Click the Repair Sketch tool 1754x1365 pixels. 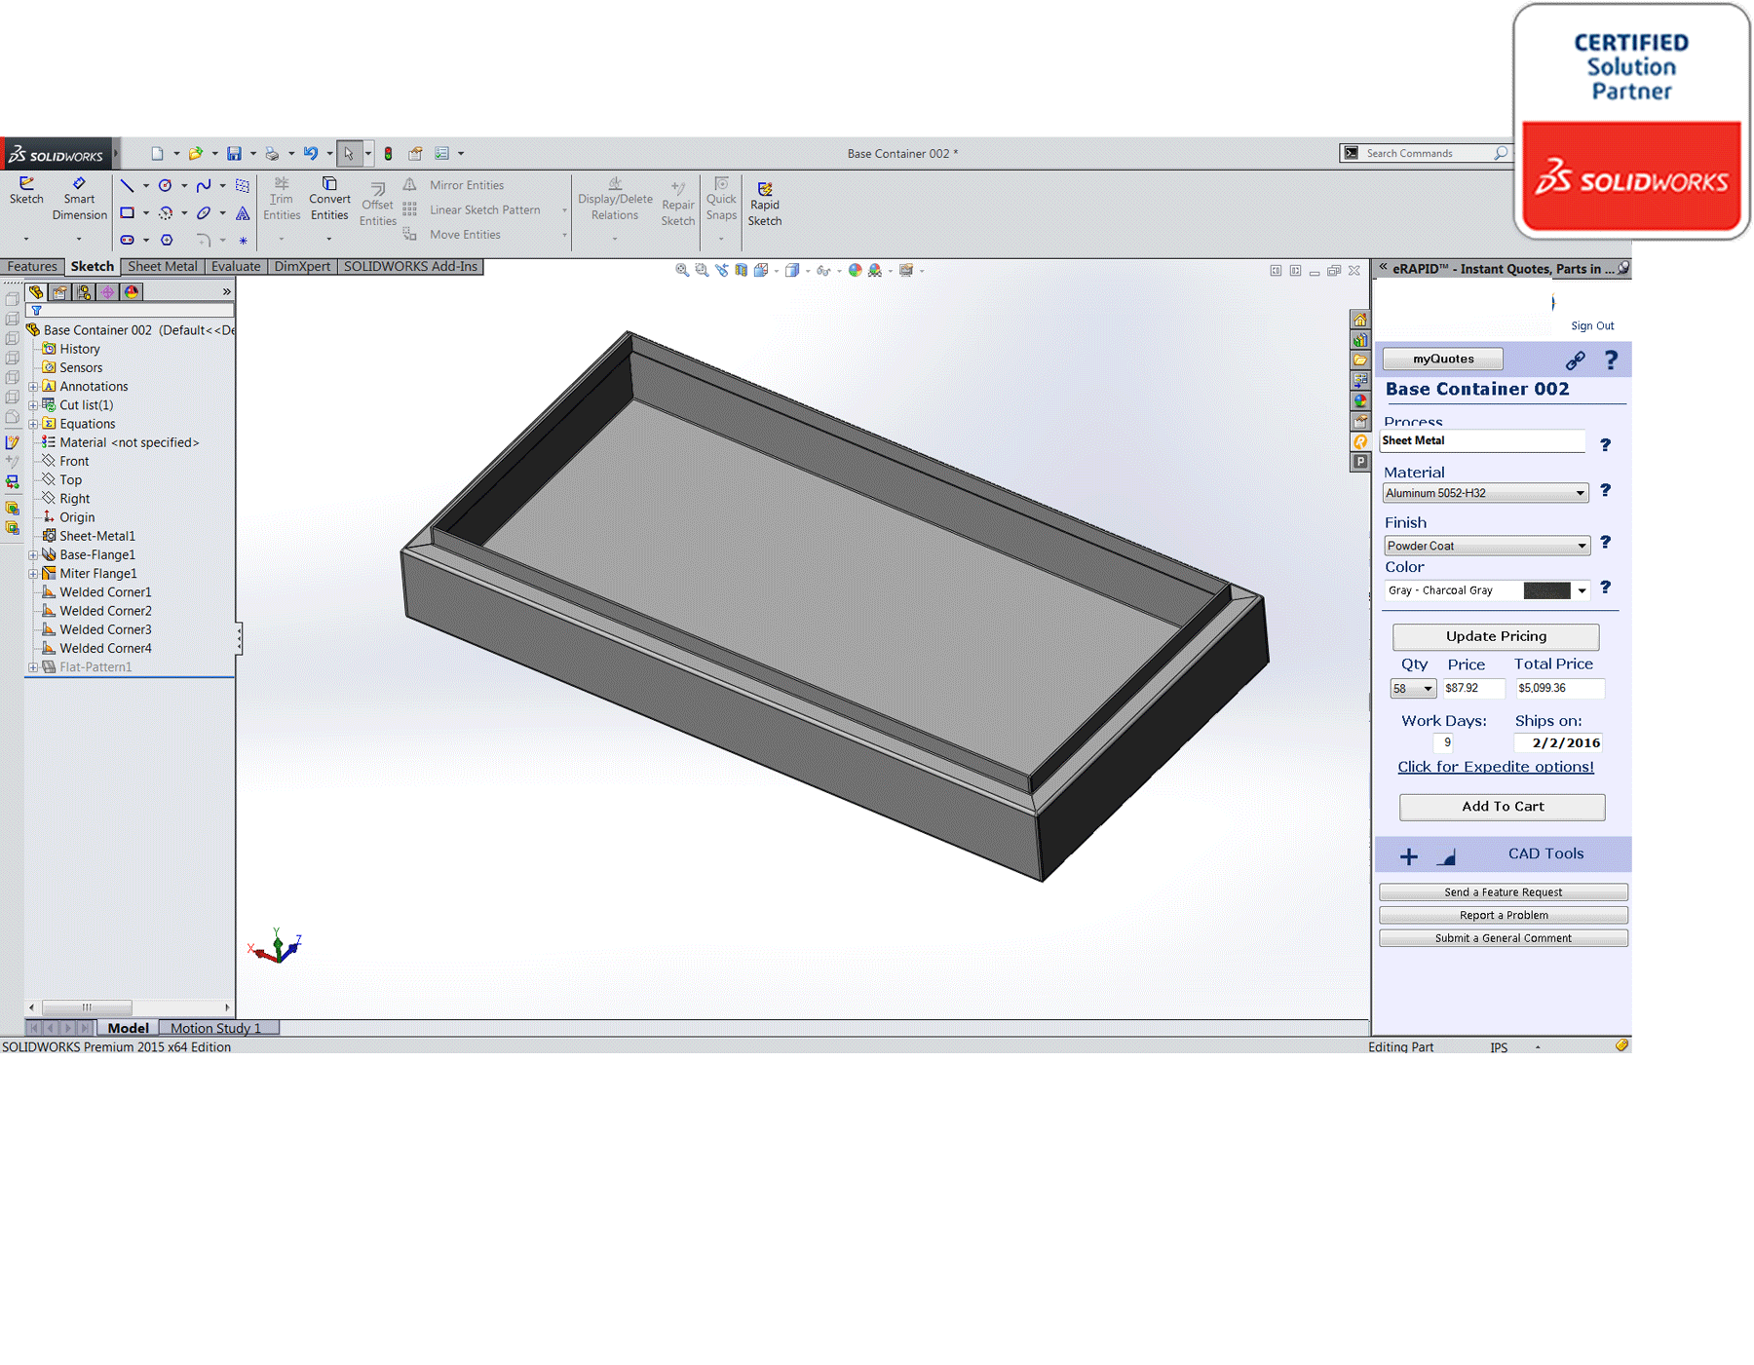[x=678, y=204]
